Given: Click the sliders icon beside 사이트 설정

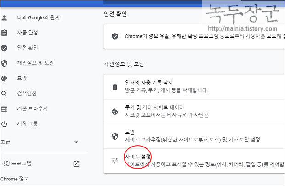Looking at the screenshot, I should (x=115, y=161).
